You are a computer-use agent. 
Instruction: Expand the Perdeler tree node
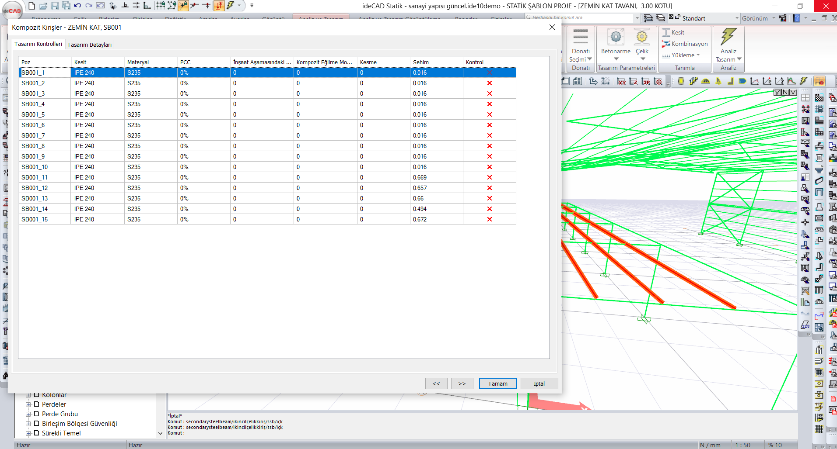[x=28, y=404]
